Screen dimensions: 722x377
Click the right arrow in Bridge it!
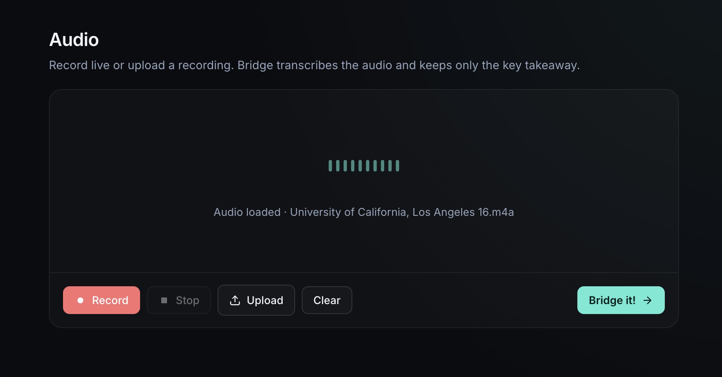click(647, 300)
